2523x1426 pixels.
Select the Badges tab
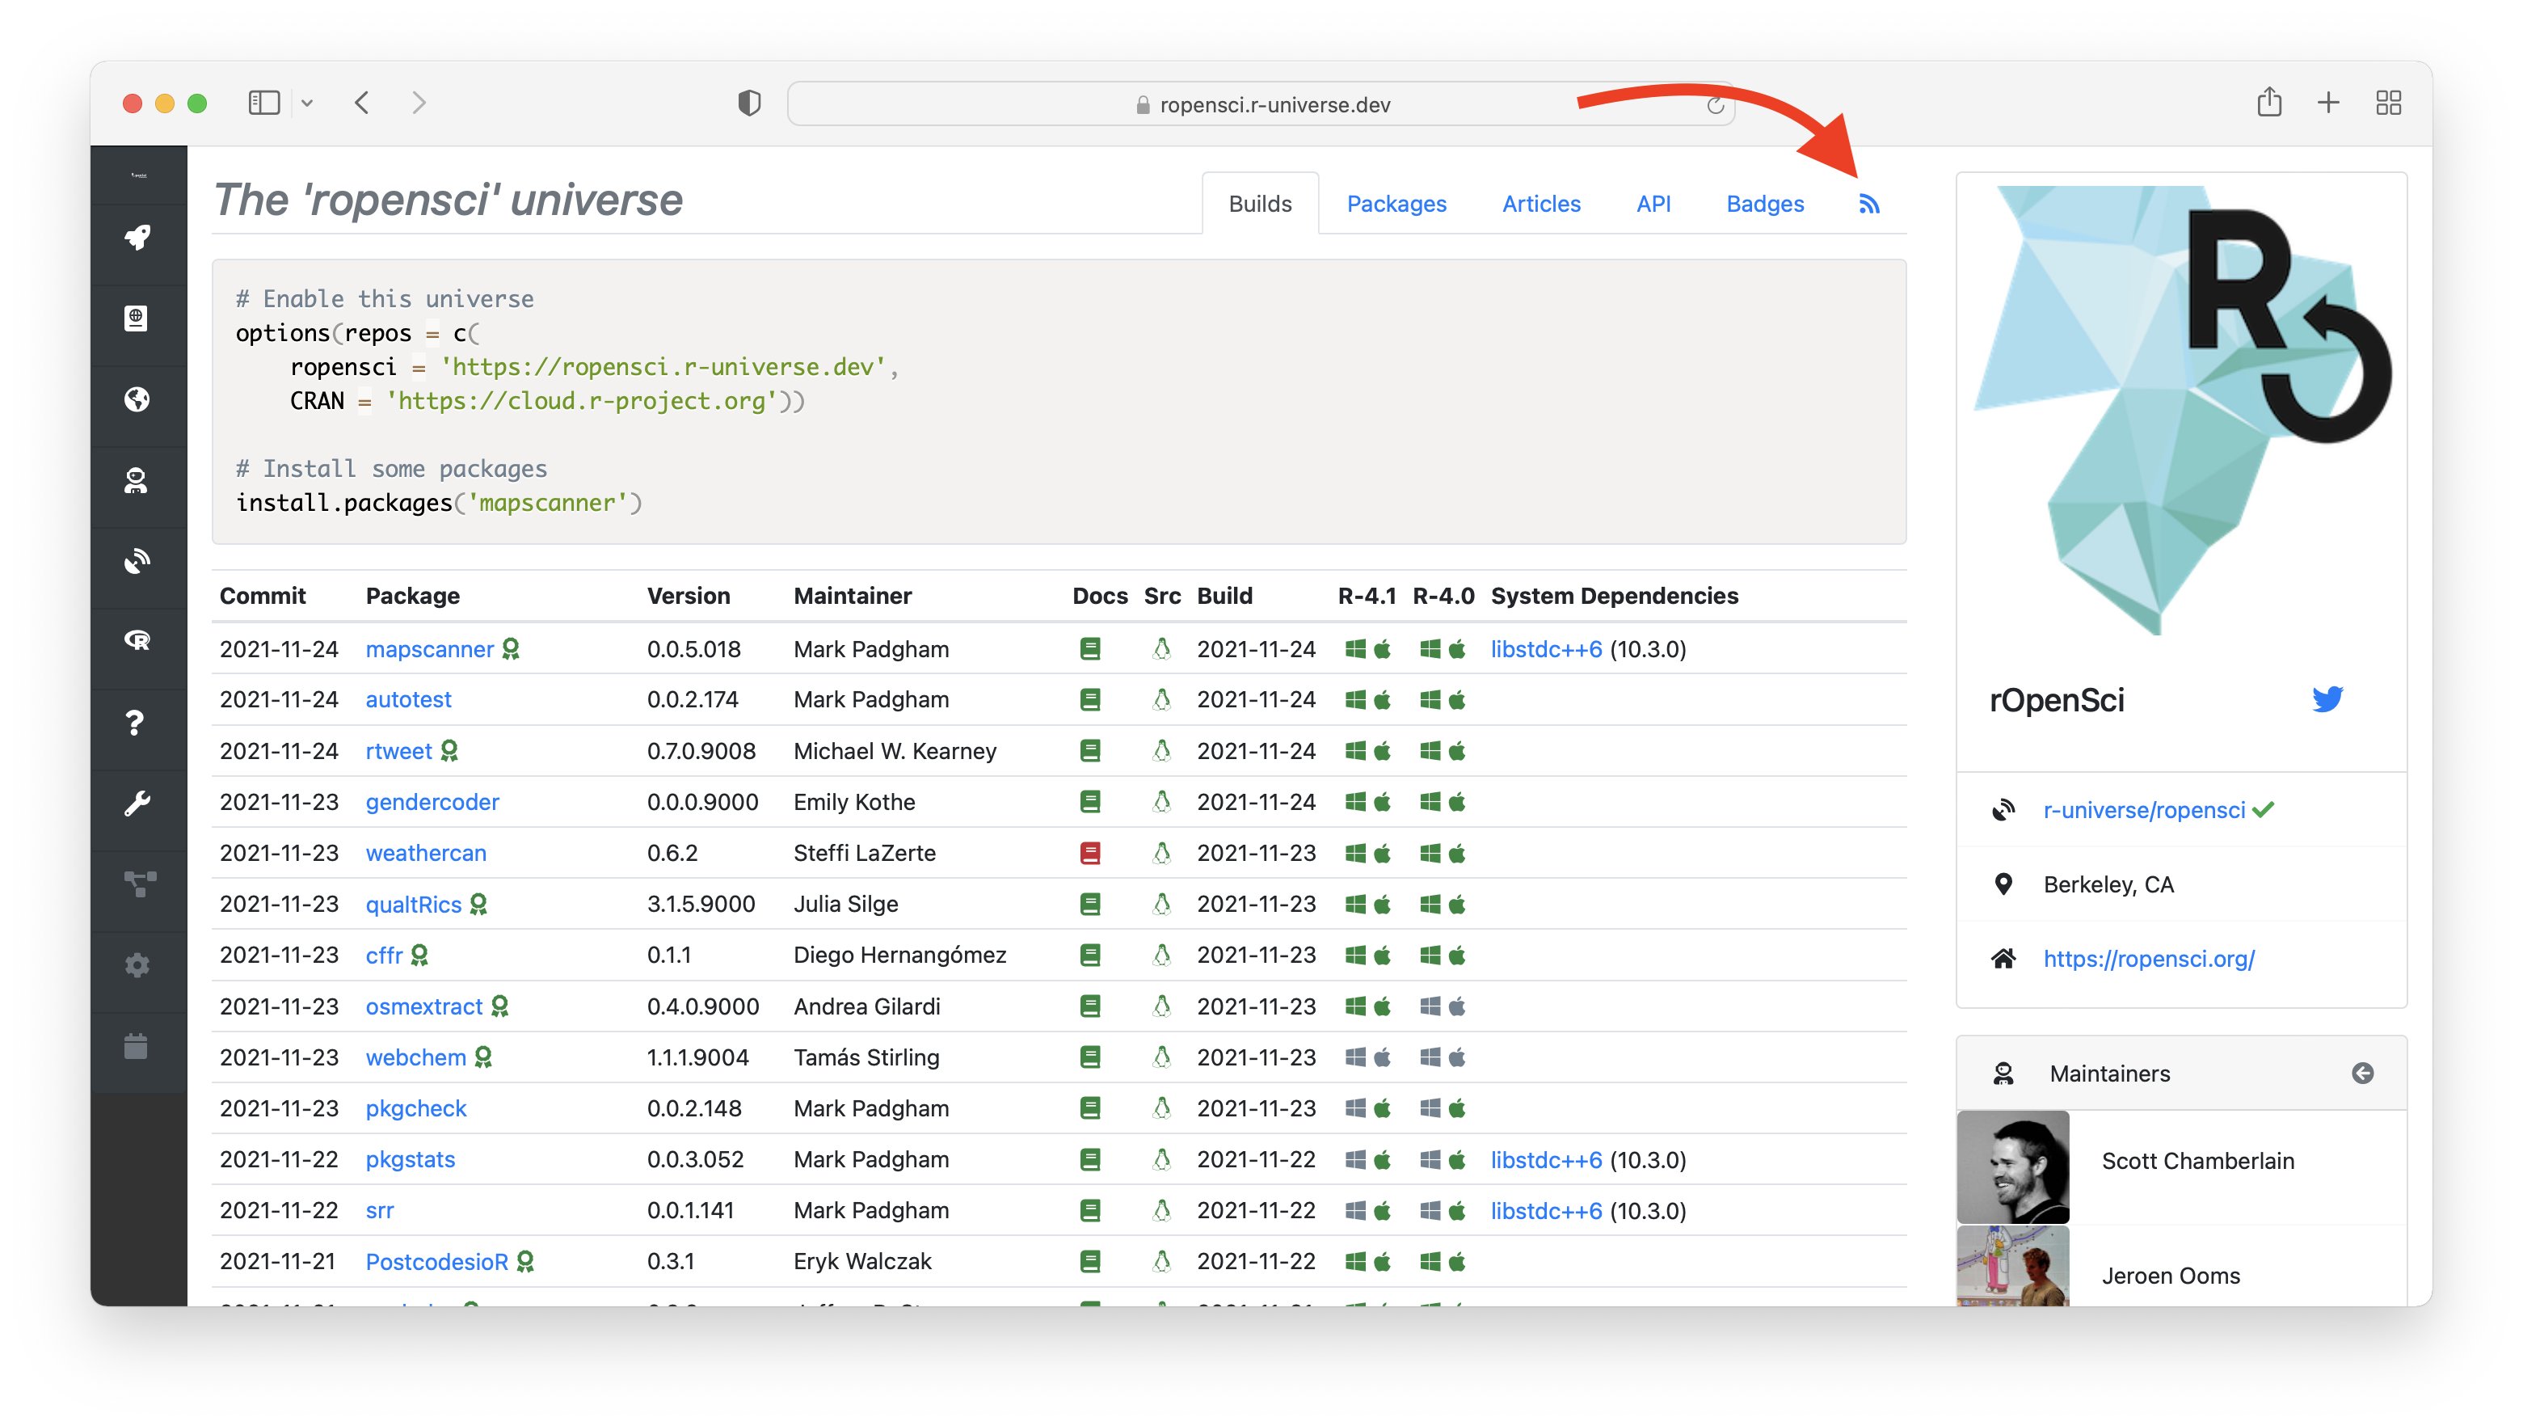(1764, 204)
